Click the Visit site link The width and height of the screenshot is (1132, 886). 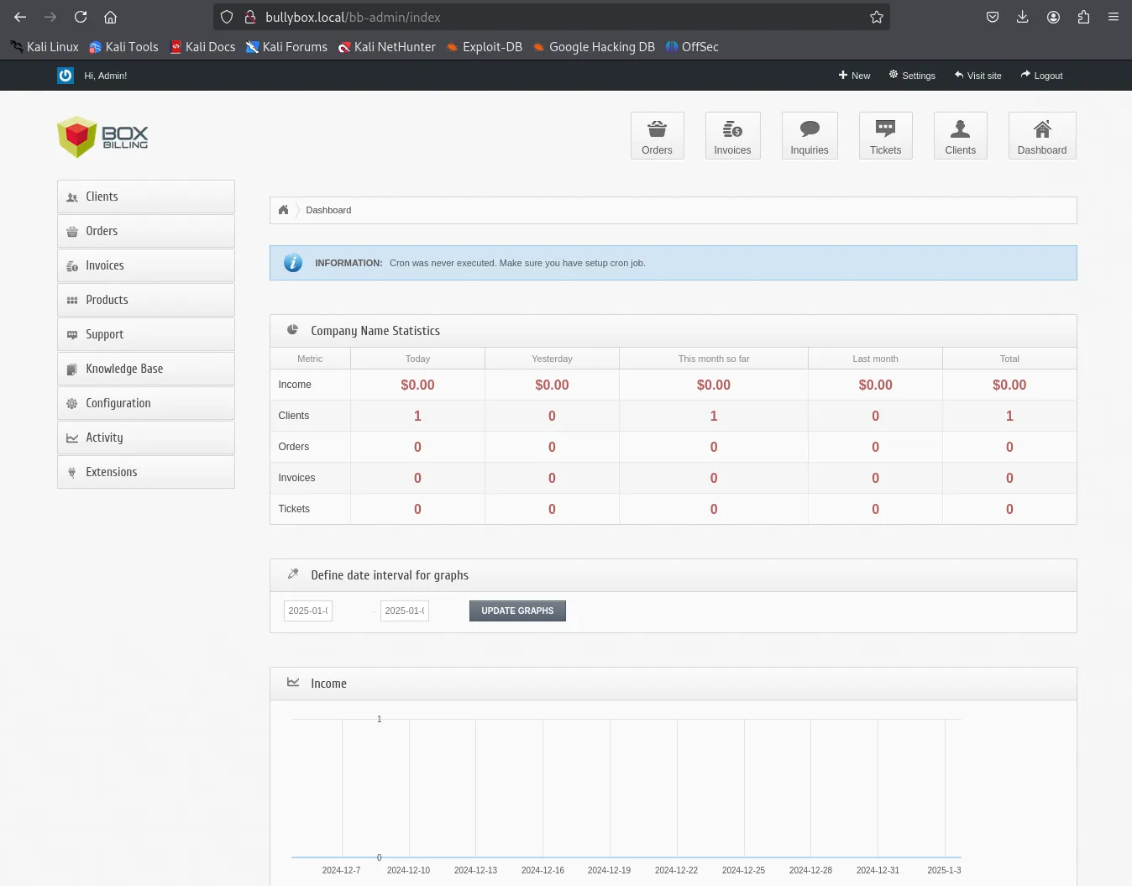point(977,76)
